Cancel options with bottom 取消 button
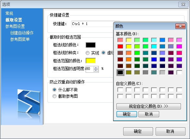Viewport: 190px width, 139px height. click(x=170, y=131)
